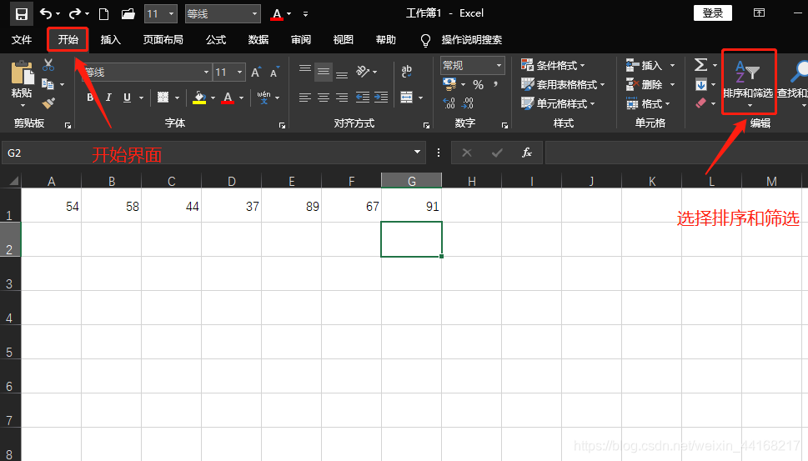Decrease indent of cell content

(362, 97)
